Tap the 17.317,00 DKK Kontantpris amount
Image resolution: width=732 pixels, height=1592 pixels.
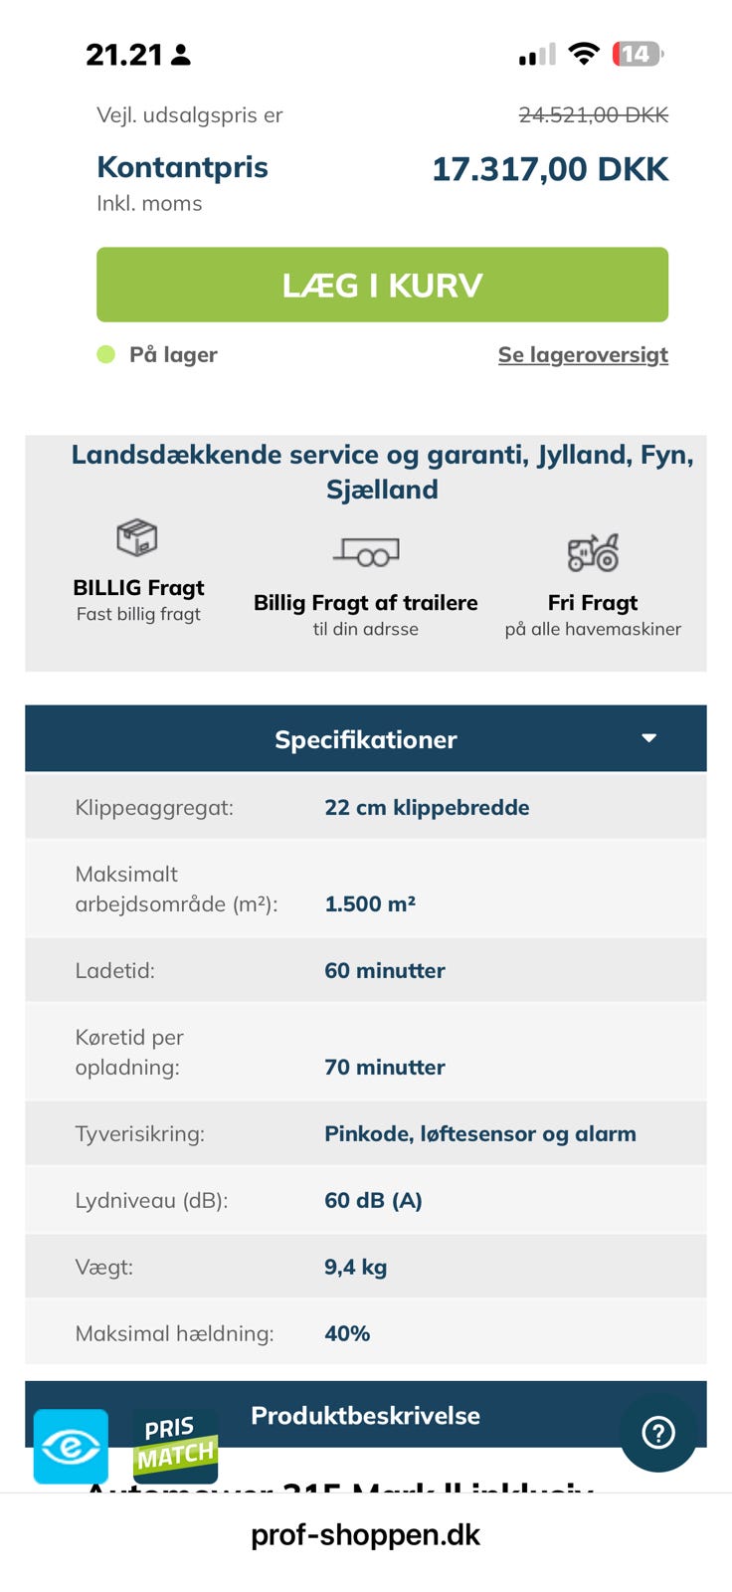(550, 169)
